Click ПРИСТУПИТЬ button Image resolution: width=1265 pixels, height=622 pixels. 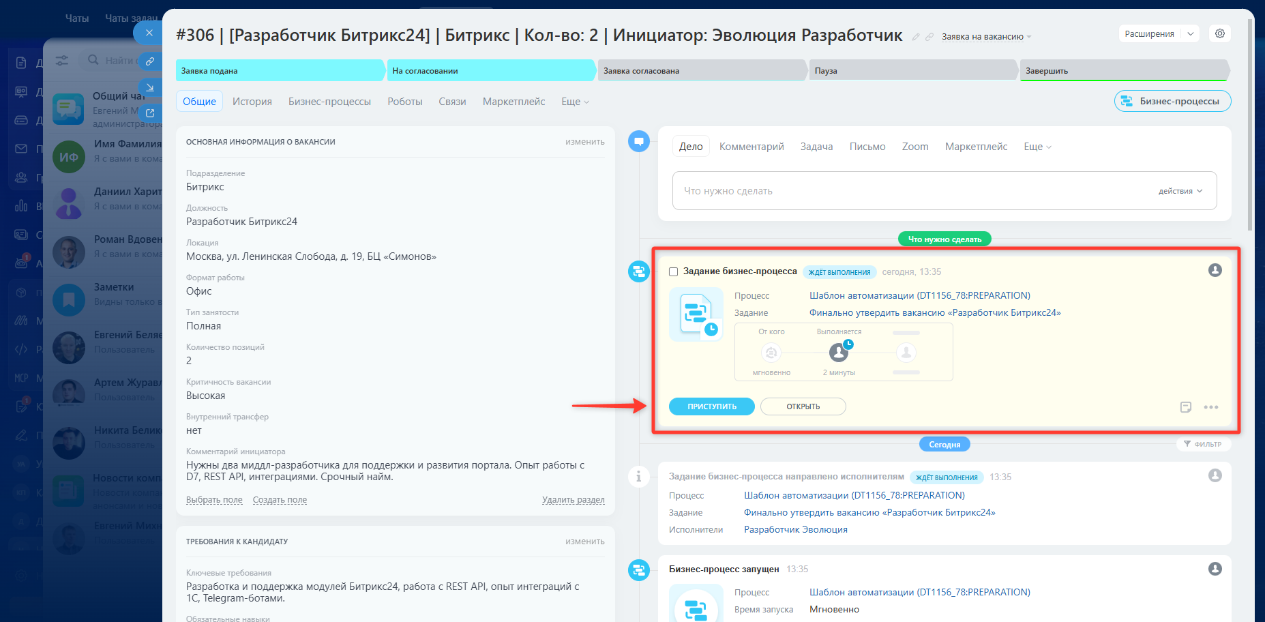click(712, 406)
